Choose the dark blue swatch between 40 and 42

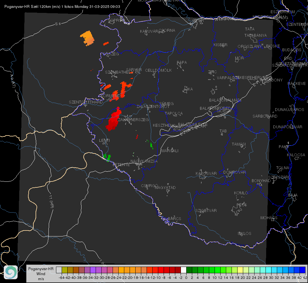coord(303,270)
